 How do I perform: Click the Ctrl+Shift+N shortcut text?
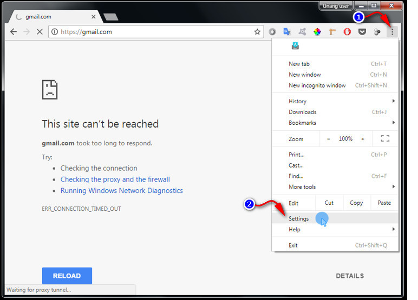[371, 85]
